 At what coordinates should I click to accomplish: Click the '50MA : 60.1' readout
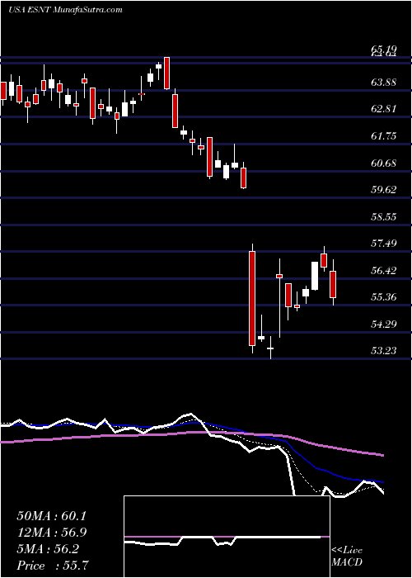[51, 516]
